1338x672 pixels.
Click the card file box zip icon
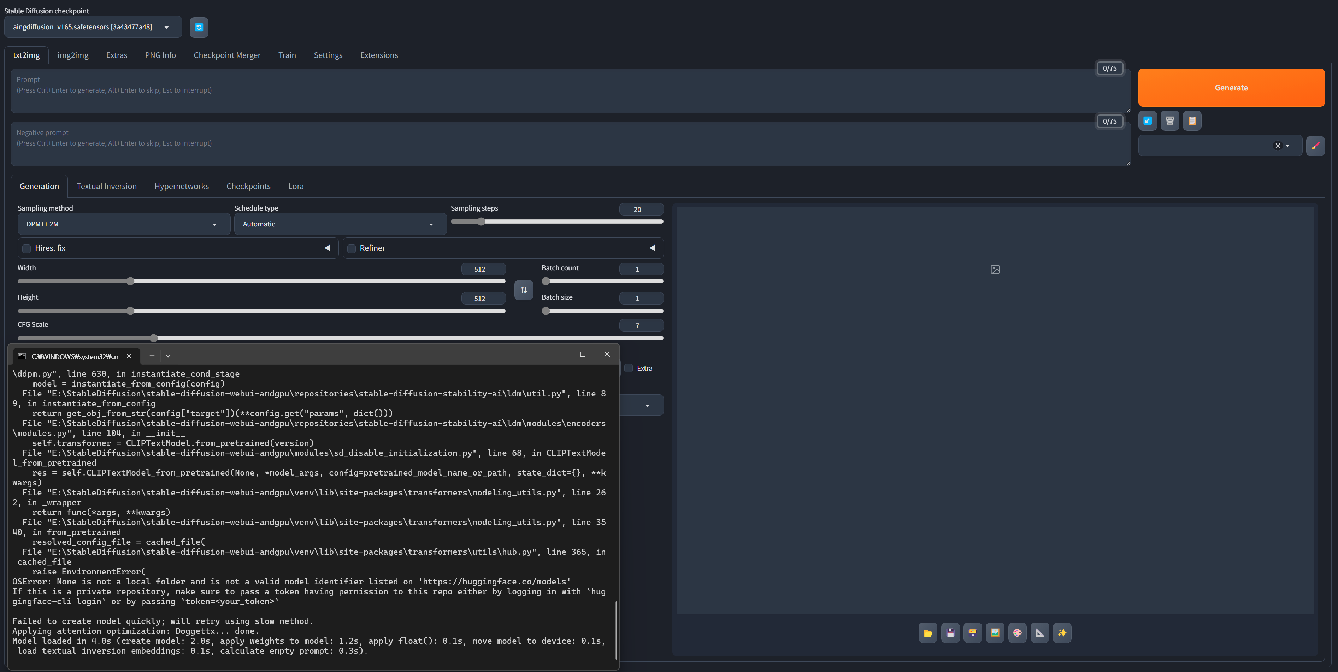pos(972,632)
